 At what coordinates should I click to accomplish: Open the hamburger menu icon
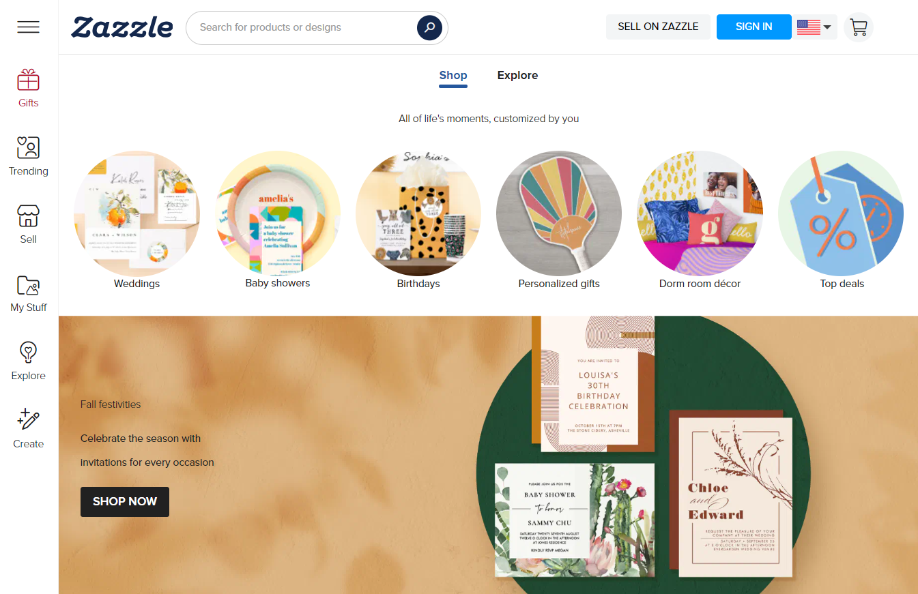(29, 27)
